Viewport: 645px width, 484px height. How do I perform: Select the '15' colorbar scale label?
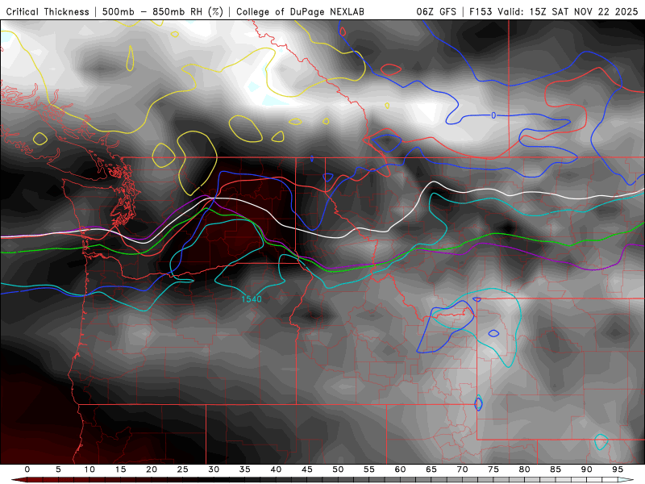(x=120, y=469)
